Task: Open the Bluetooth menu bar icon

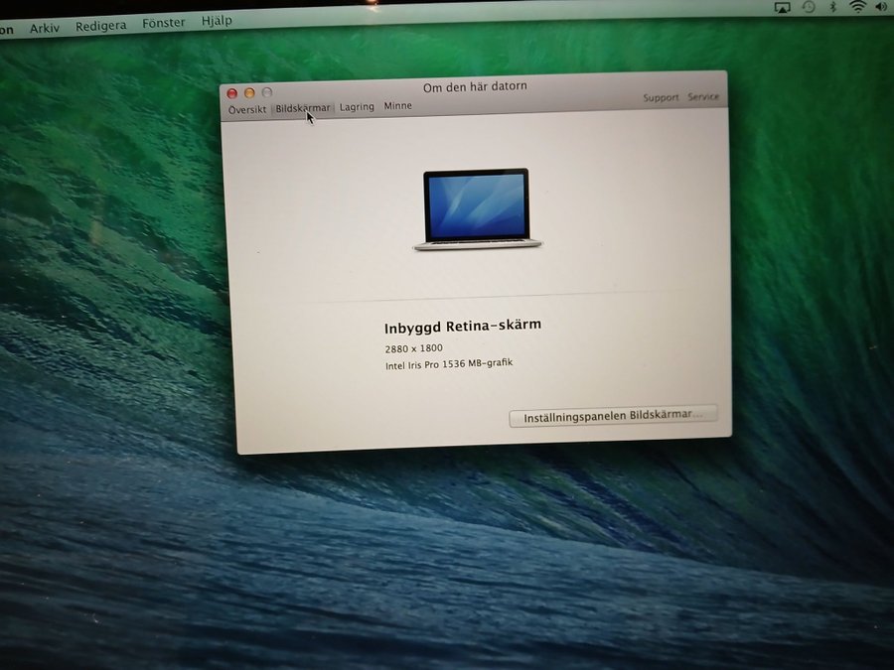Action: (833, 7)
